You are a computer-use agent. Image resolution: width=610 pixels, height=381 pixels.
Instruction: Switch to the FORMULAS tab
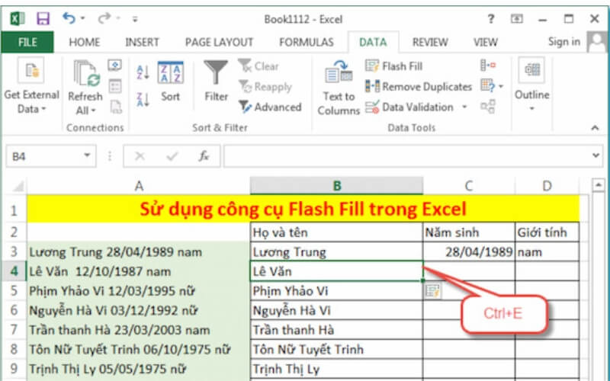click(x=307, y=42)
